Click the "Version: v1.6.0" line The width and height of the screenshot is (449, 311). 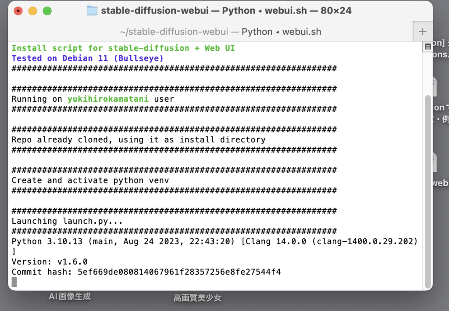tap(50, 262)
